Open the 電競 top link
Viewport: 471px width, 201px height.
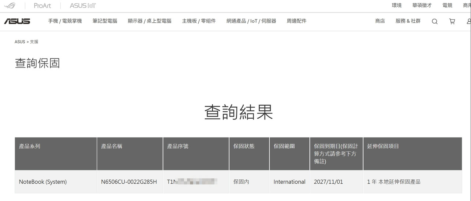(x=447, y=6)
